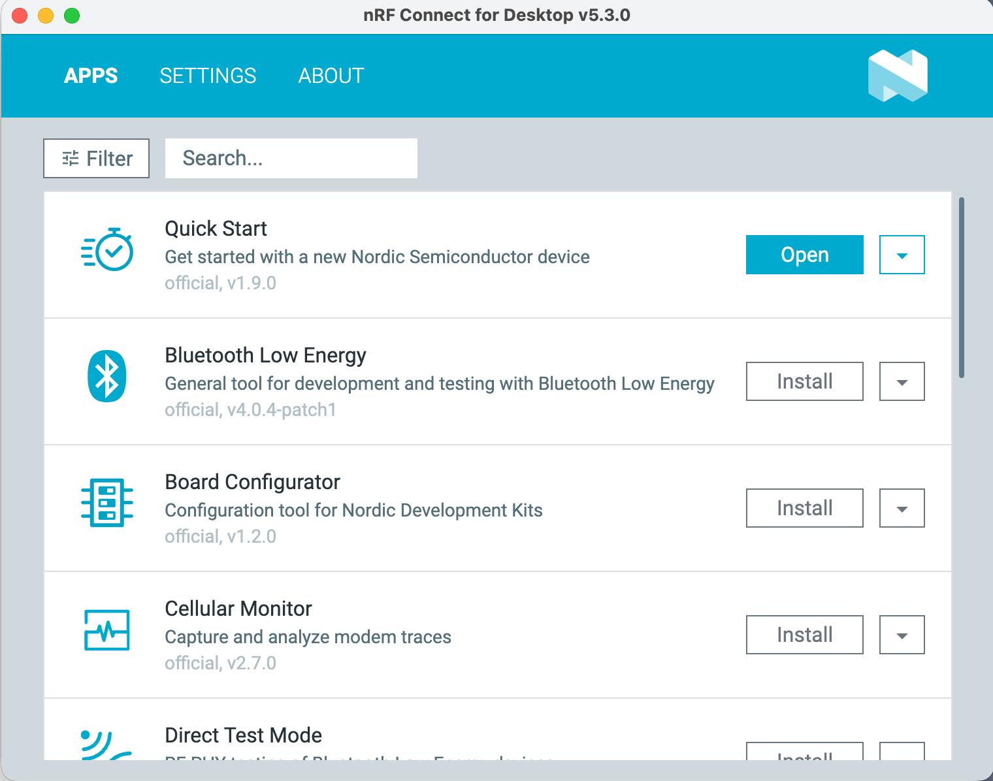The height and width of the screenshot is (781, 993).
Task: Expand Cellular Monitor options dropdown
Action: click(x=902, y=635)
